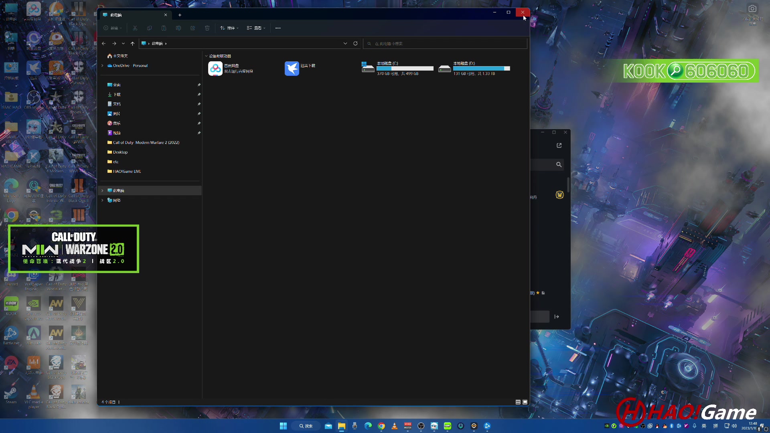This screenshot has width=770, height=433.
Task: Click the Rename icon in Explorer toolbar
Action: 178,28
